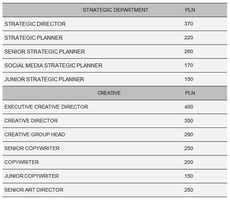Image resolution: width=230 pixels, height=200 pixels.
Task: Click the CREATIVE section header
Action: point(109,93)
